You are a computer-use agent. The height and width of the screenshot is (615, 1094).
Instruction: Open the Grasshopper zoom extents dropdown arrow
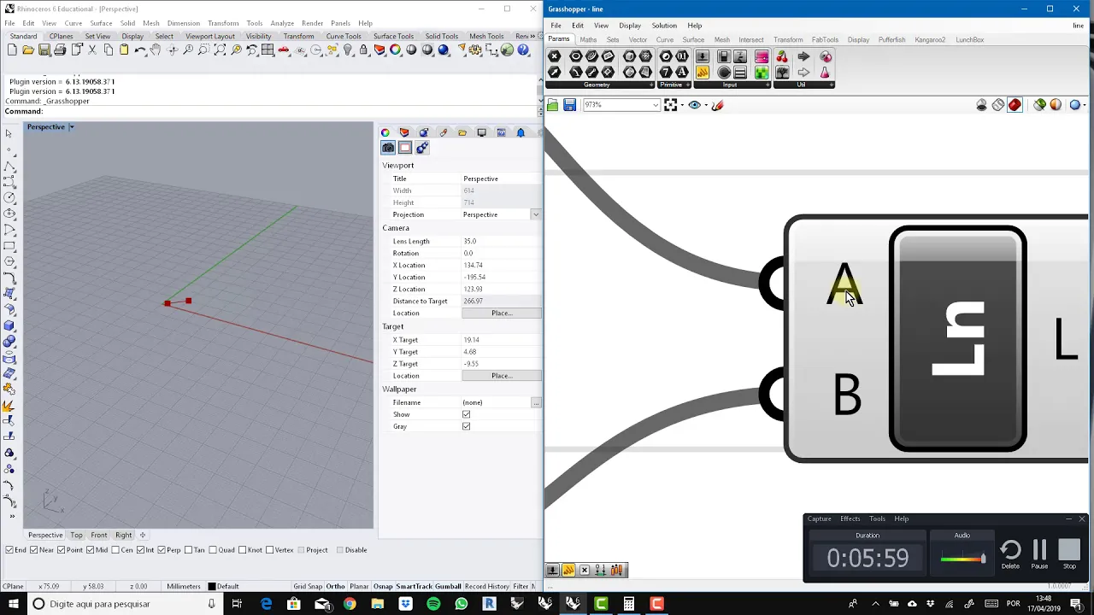click(x=681, y=105)
